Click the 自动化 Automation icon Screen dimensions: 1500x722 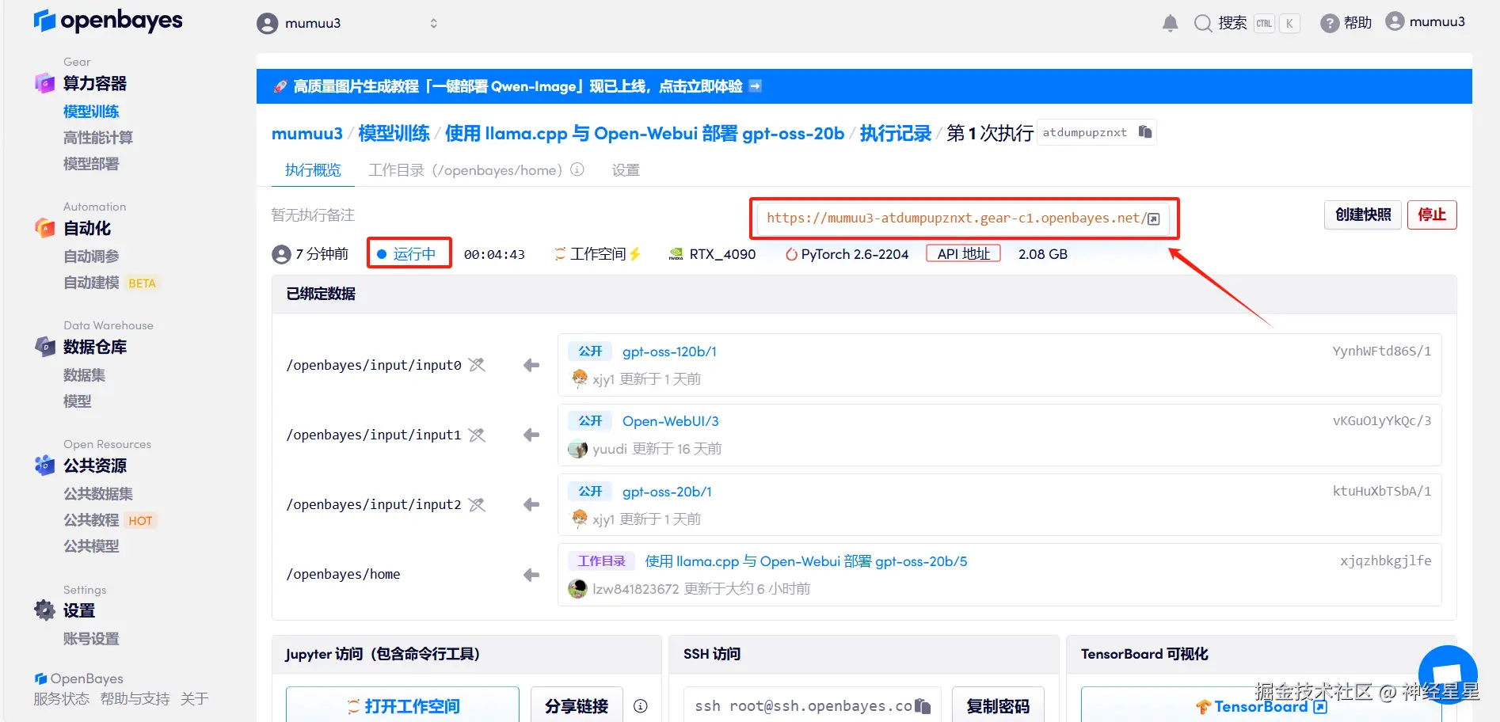click(x=44, y=228)
